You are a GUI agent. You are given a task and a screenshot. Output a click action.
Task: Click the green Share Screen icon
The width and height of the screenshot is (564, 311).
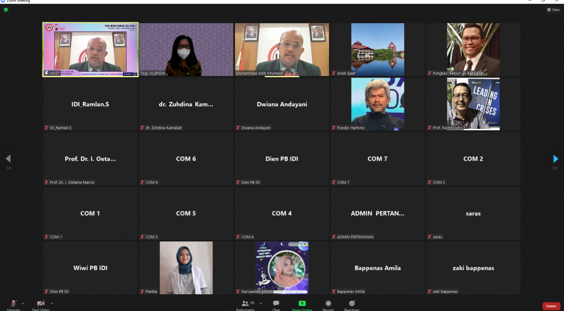pyautogui.click(x=302, y=304)
